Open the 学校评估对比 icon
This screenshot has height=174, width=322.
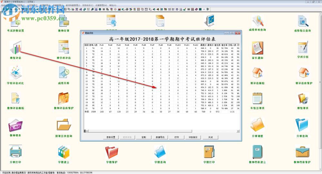(x=15, y=73)
